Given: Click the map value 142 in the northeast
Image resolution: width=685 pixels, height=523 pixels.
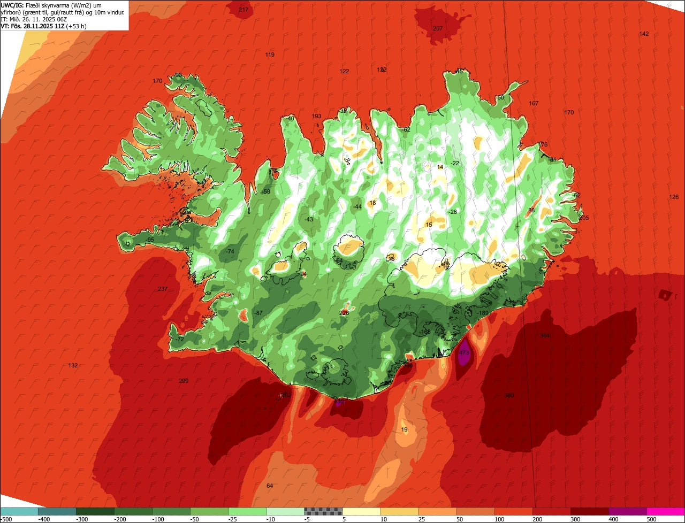Looking at the screenshot, I should [644, 34].
